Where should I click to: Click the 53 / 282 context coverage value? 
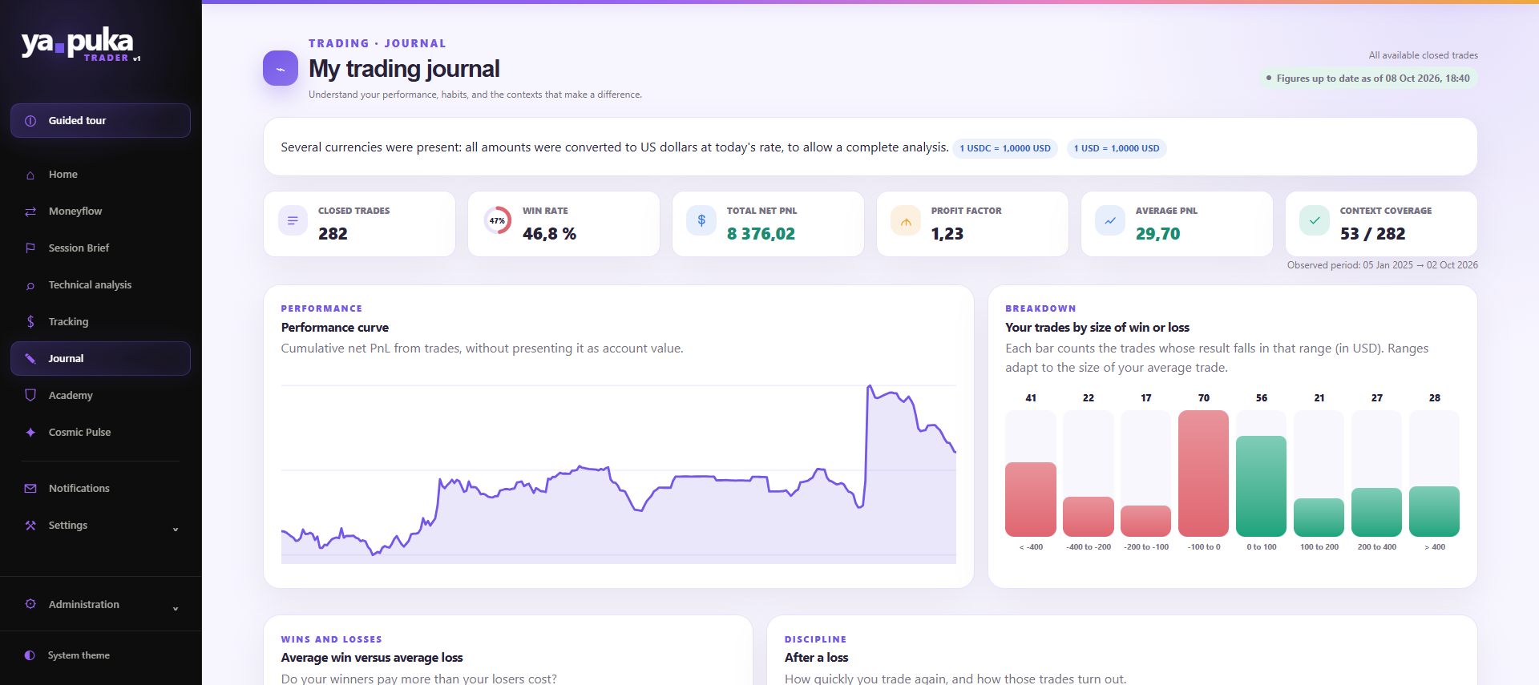pos(1372,234)
